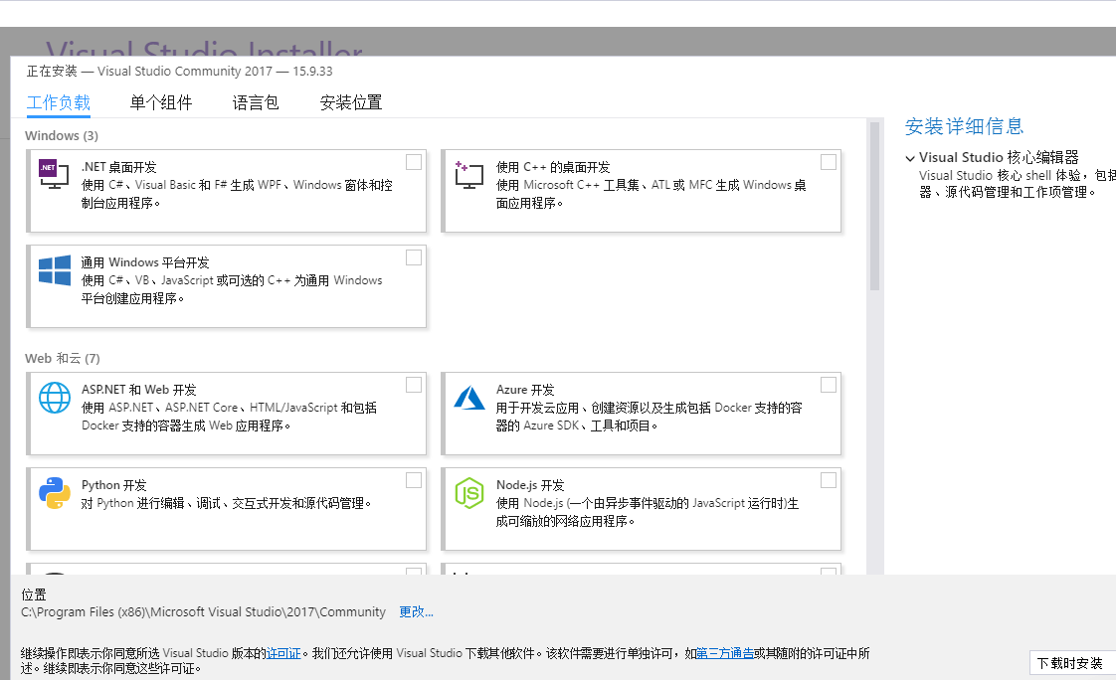Click the 更改... link to change install location
The height and width of the screenshot is (680, 1116).
click(416, 611)
